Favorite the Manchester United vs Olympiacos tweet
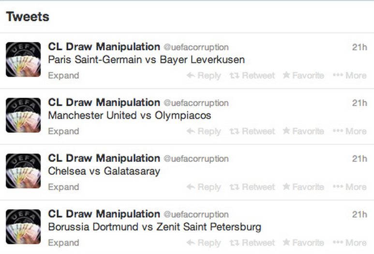Image resolution: width=374 pixels, height=254 pixels. 303,131
